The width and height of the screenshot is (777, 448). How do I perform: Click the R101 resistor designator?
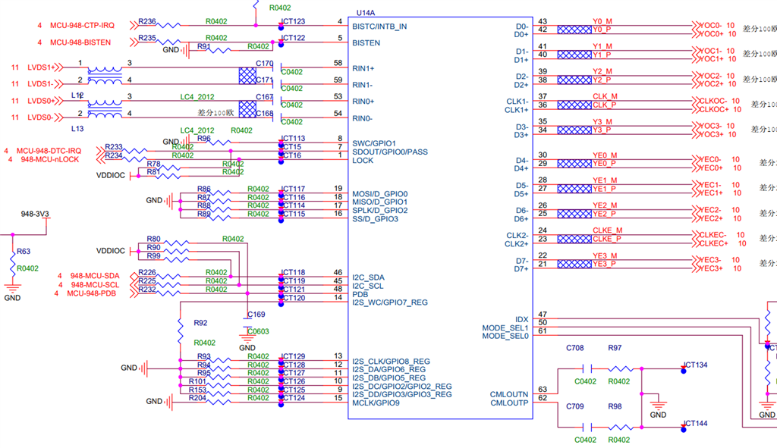197,381
